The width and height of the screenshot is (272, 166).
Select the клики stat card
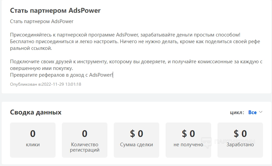(x=33, y=140)
